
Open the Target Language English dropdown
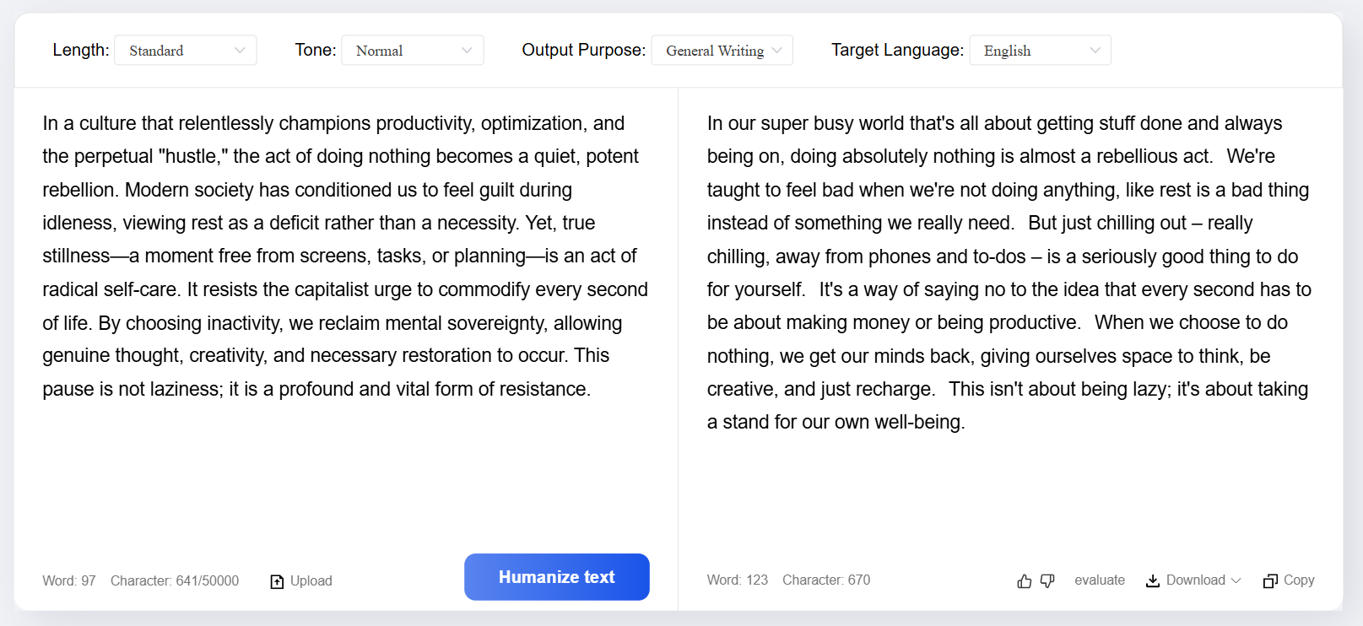point(1039,51)
